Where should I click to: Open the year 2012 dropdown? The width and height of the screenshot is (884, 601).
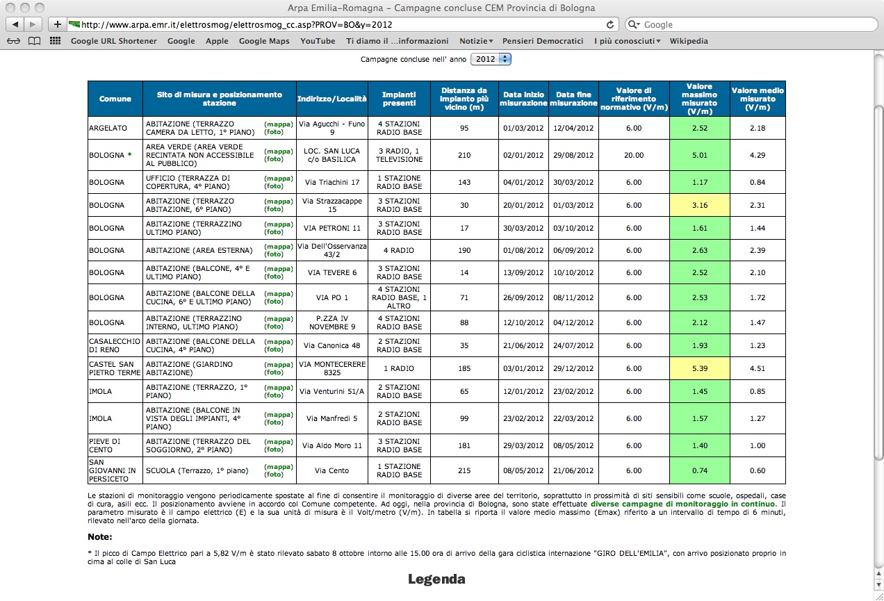pyautogui.click(x=491, y=59)
